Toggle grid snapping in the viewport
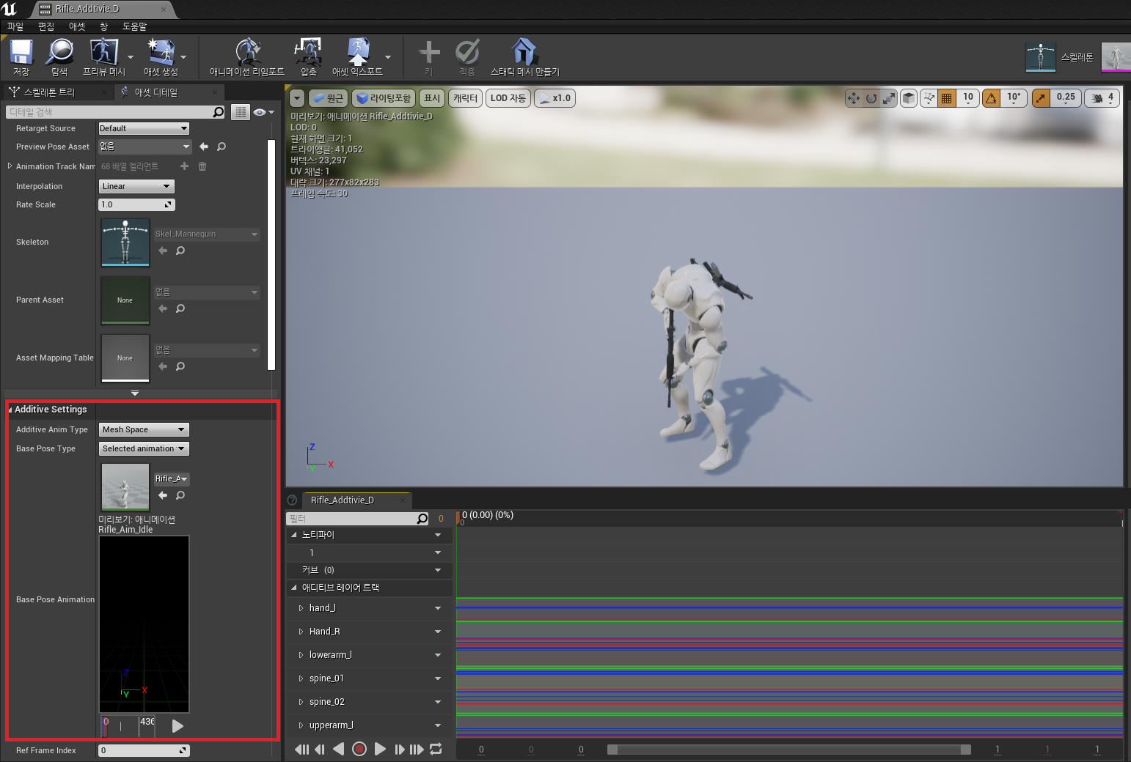The height and width of the screenshot is (762, 1131). pos(947,98)
